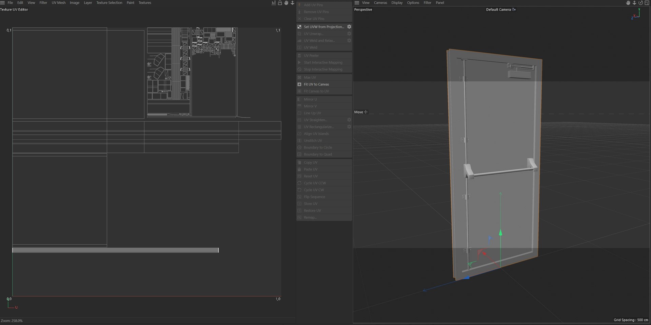
Task: Open the Options menu in the viewport
Action: (413, 3)
